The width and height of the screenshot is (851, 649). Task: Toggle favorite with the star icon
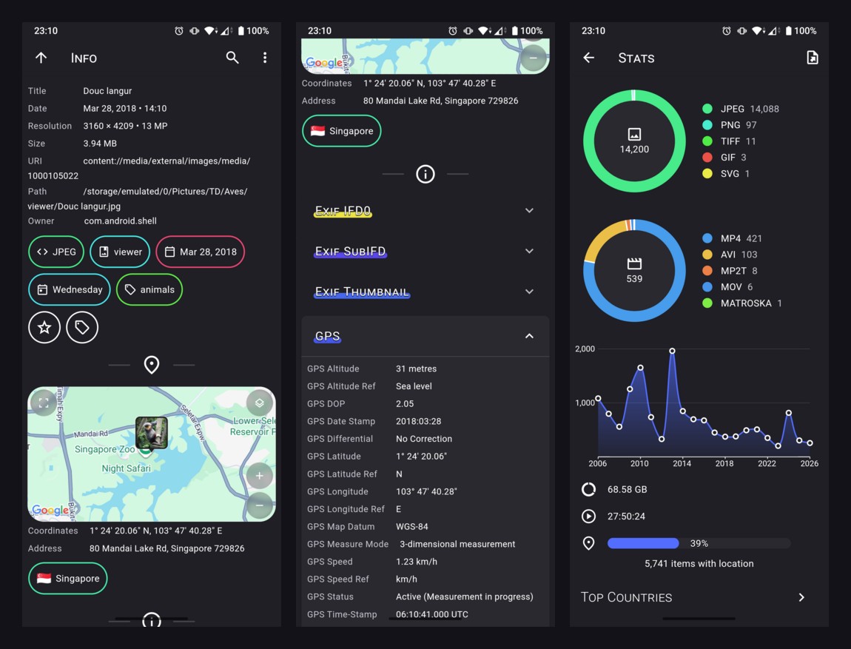click(x=44, y=327)
